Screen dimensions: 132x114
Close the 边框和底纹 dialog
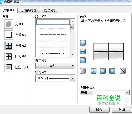(128, 1)
